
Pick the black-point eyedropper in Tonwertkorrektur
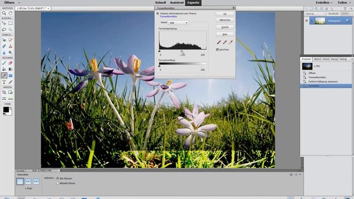(219, 42)
